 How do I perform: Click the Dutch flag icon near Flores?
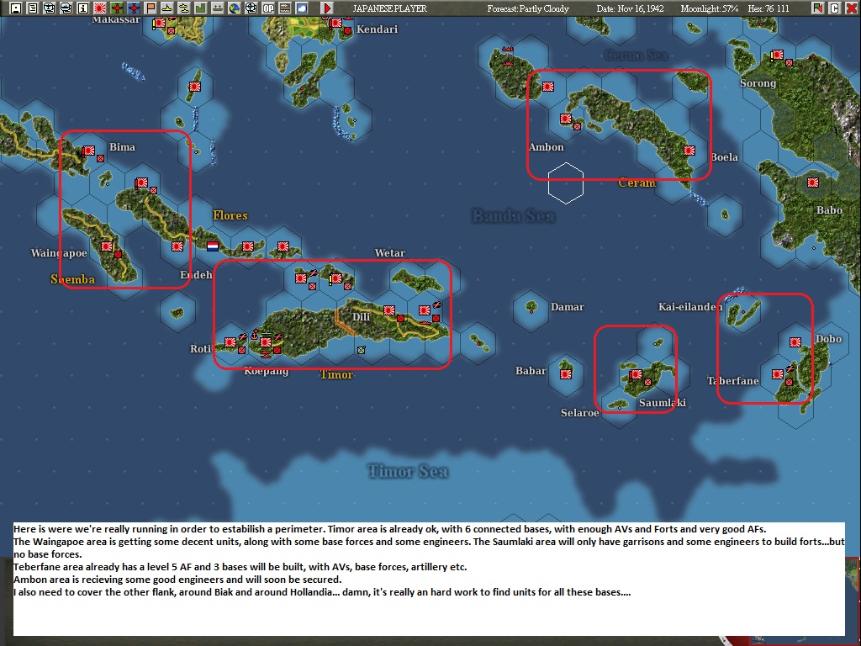[213, 246]
